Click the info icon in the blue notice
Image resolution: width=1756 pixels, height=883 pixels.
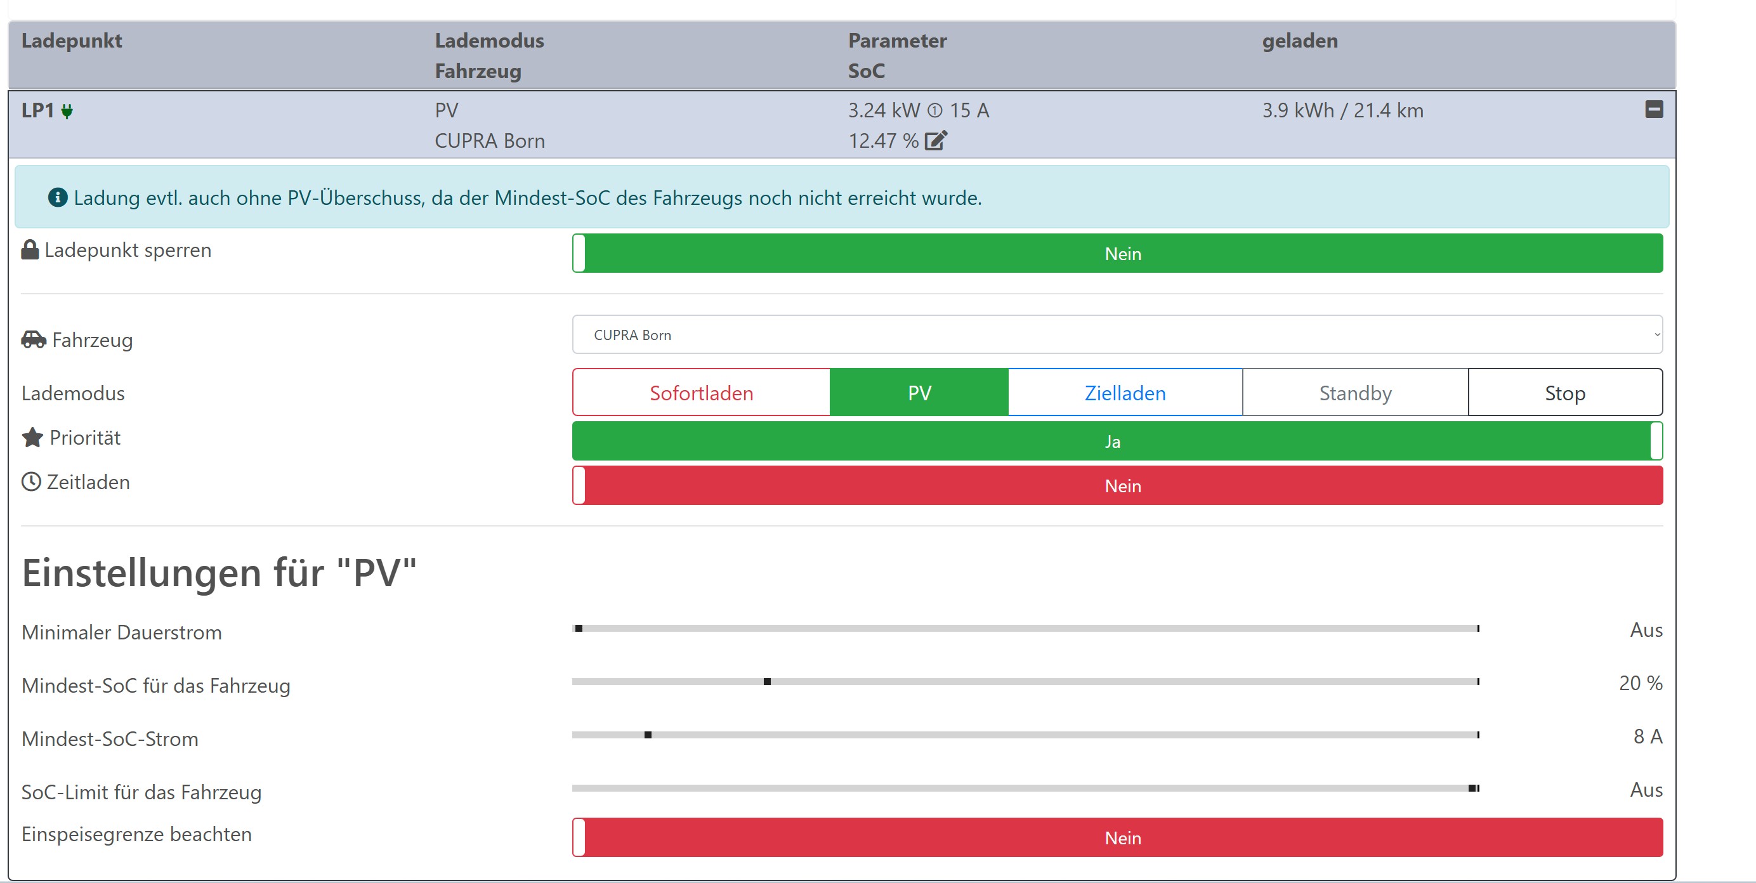(57, 198)
